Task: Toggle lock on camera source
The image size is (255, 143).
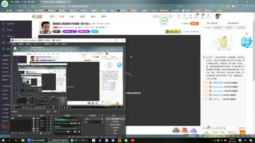Action: tap(50, 118)
